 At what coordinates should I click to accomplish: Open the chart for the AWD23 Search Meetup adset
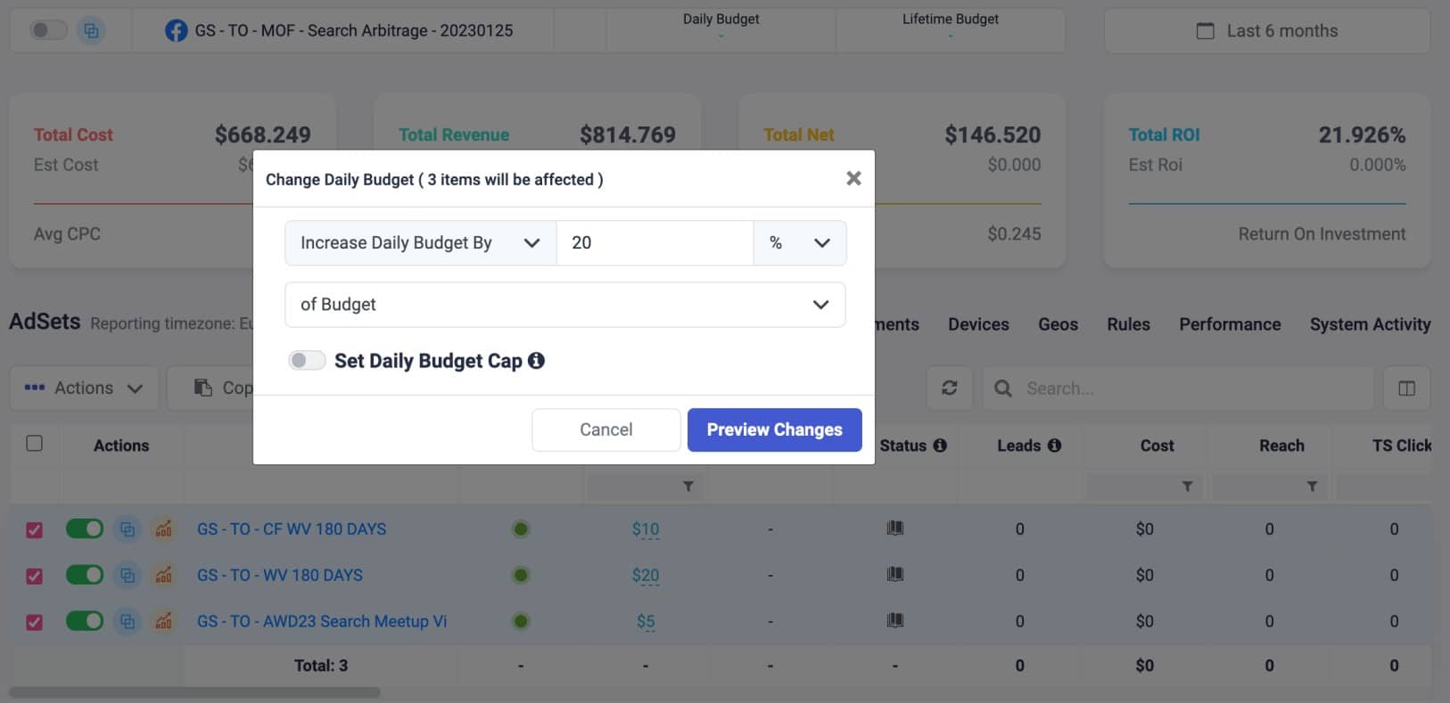coord(163,622)
